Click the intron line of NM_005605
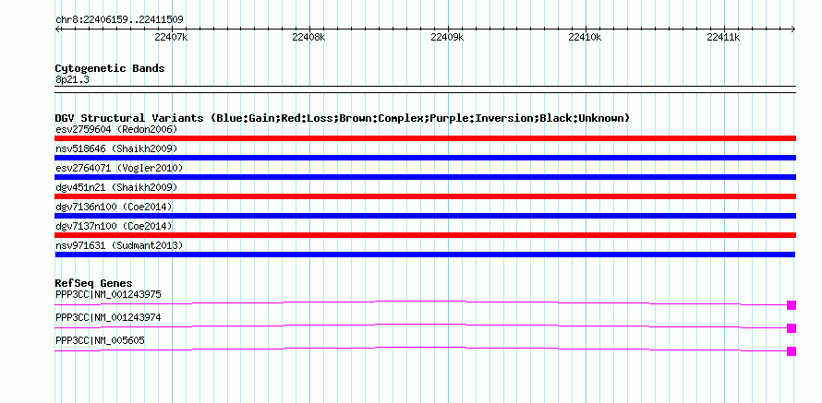The height and width of the screenshot is (403, 822). pos(421,347)
